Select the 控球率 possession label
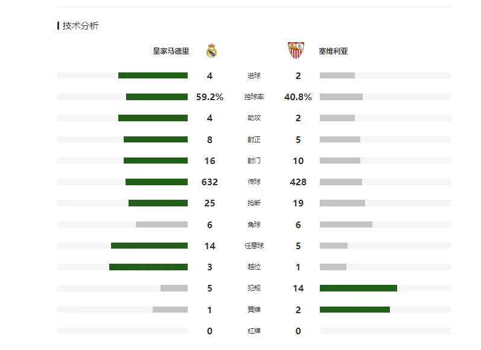This screenshot has width=481, height=350. click(254, 97)
